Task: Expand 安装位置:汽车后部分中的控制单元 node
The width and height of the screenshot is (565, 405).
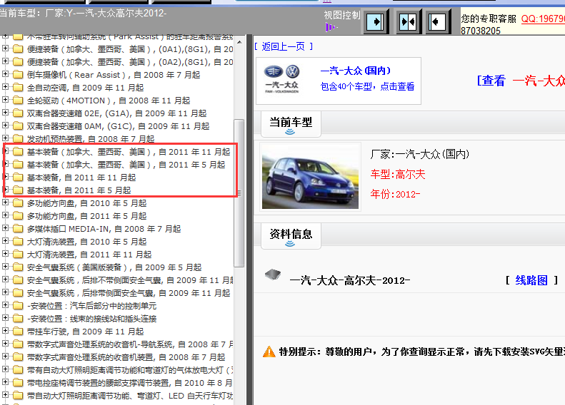Action: 5,305
